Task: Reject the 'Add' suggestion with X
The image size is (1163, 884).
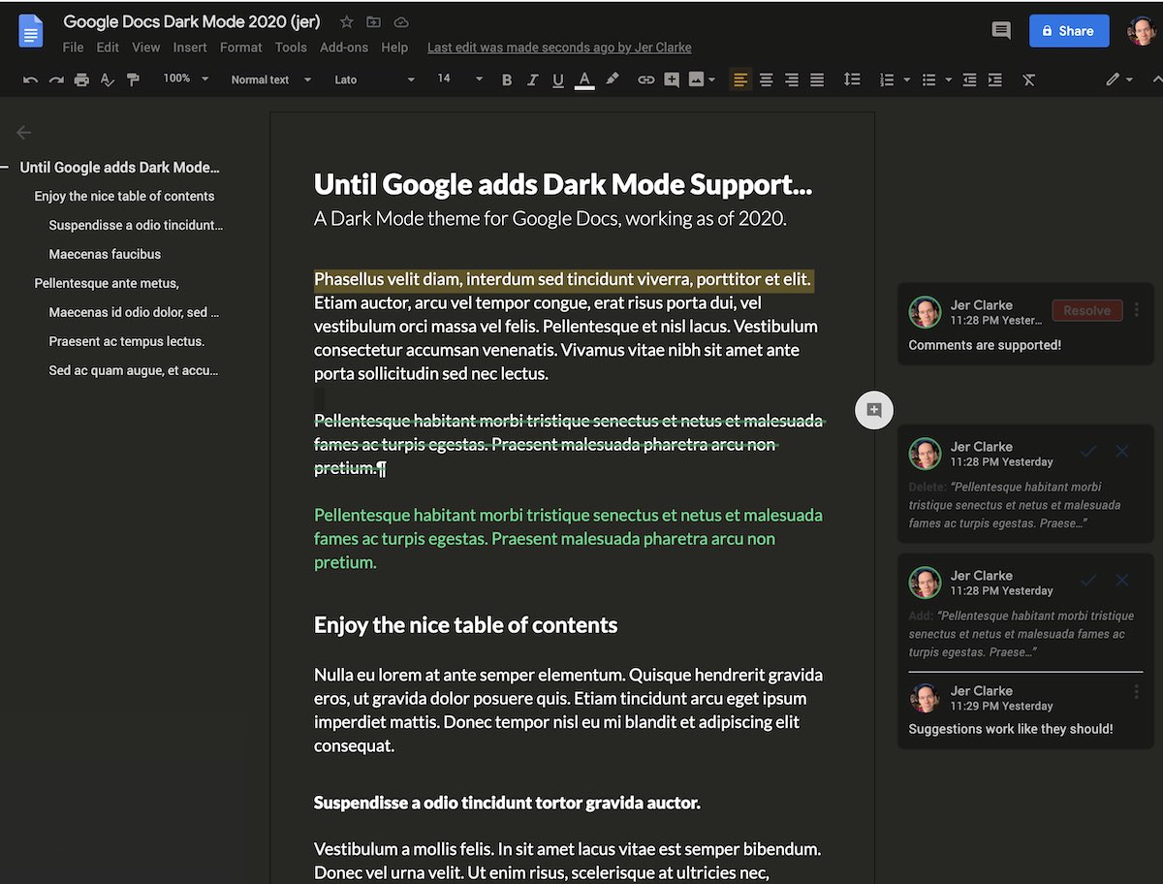Action: tap(1122, 581)
